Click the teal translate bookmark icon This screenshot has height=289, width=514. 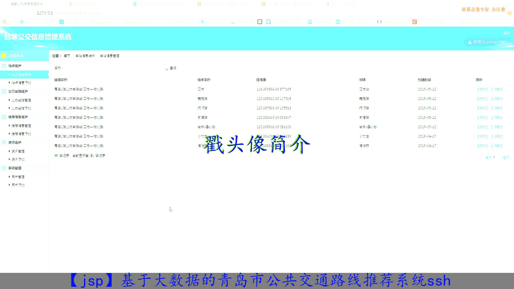click(x=62, y=22)
